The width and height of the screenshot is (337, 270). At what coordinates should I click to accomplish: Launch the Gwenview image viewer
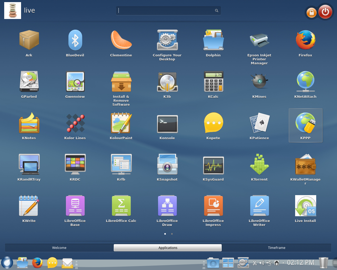(75, 85)
